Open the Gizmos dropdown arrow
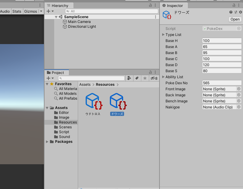Image resolution: width=243 pixels, height=189 pixels. pos(41,11)
